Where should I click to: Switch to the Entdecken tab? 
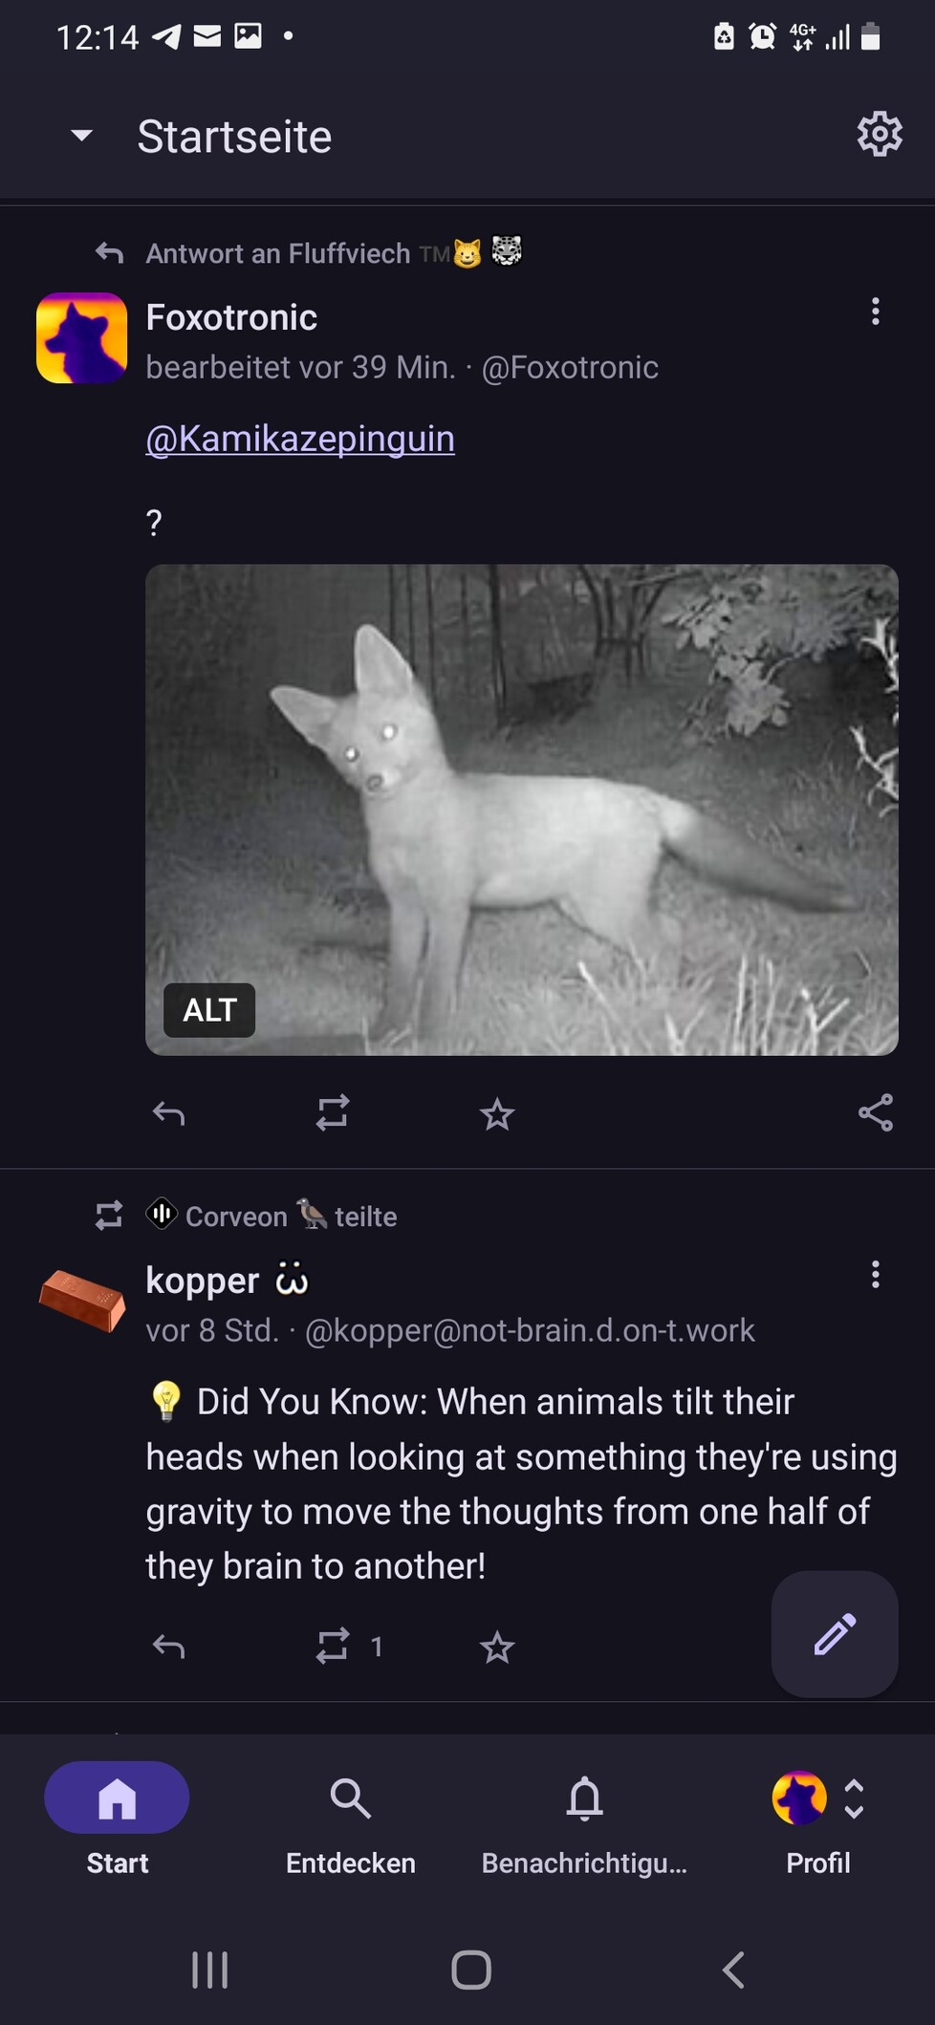click(x=351, y=1818)
